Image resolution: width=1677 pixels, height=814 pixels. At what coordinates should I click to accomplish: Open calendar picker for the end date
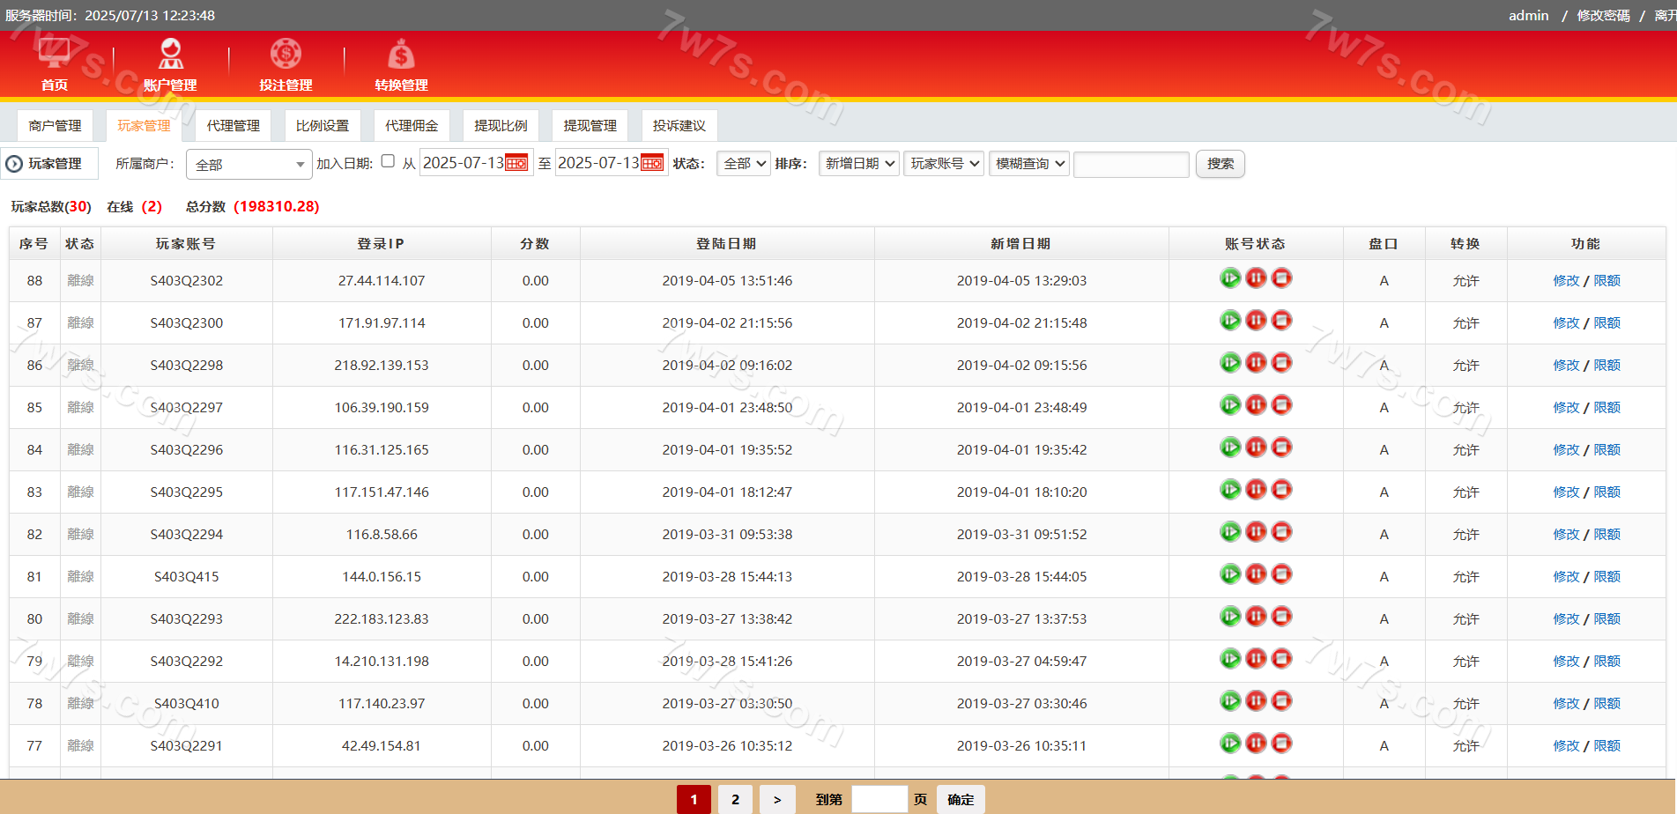pyautogui.click(x=652, y=163)
